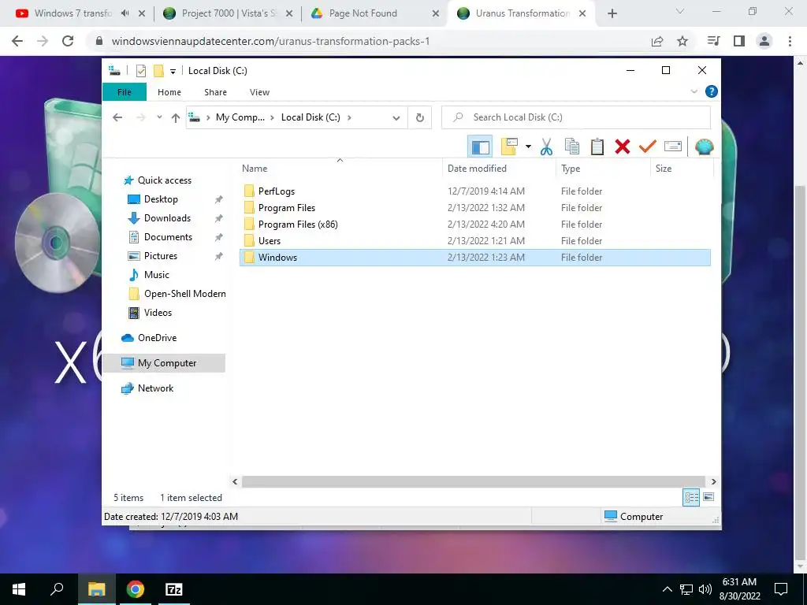Click Local Disk (C:) breadcrumb segment
Image resolution: width=807 pixels, height=605 pixels.
click(311, 117)
